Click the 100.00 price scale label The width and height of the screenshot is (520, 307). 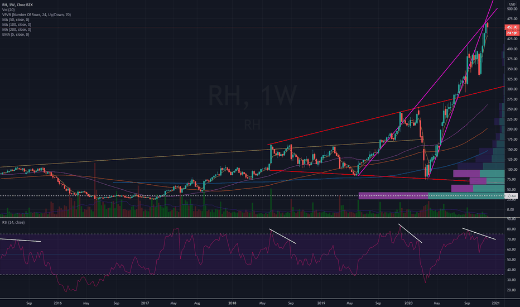pyautogui.click(x=512, y=170)
